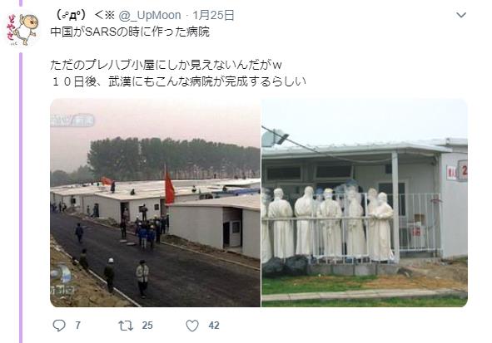Click the red number sign on right photo building
The height and width of the screenshot is (343, 492).
click(x=463, y=170)
